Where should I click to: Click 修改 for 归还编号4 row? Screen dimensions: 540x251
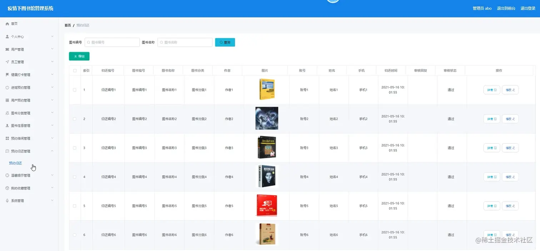point(510,177)
